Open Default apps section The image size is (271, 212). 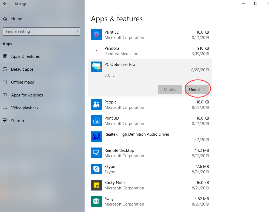point(22,69)
